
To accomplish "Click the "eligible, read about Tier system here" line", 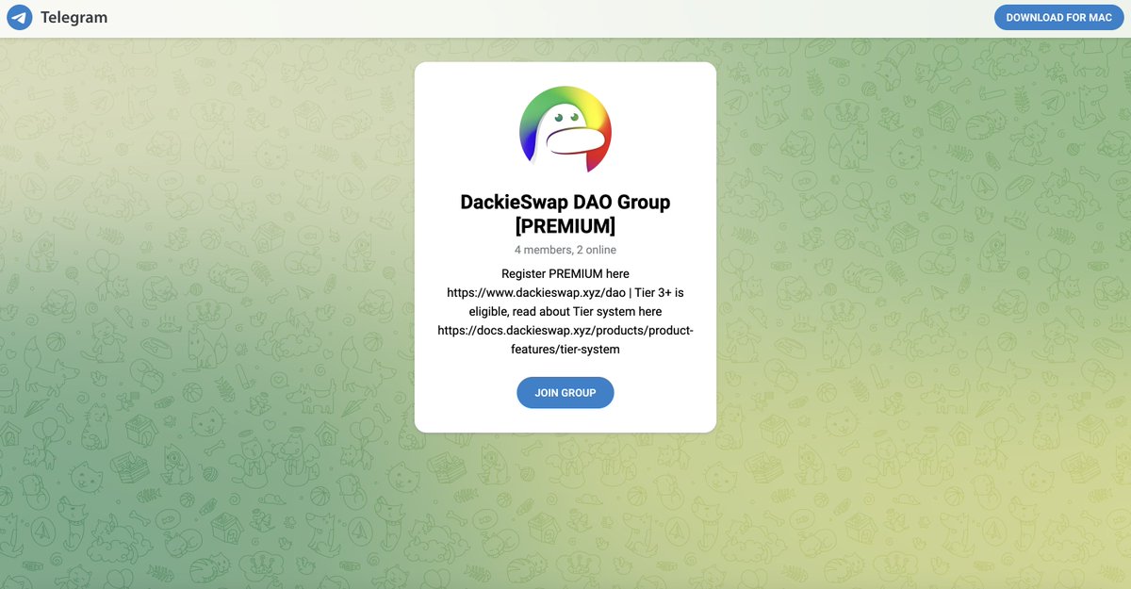I will tap(565, 312).
